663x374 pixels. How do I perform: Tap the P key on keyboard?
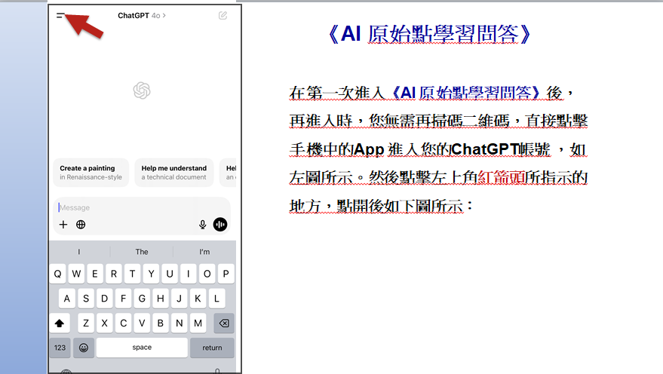click(x=226, y=274)
